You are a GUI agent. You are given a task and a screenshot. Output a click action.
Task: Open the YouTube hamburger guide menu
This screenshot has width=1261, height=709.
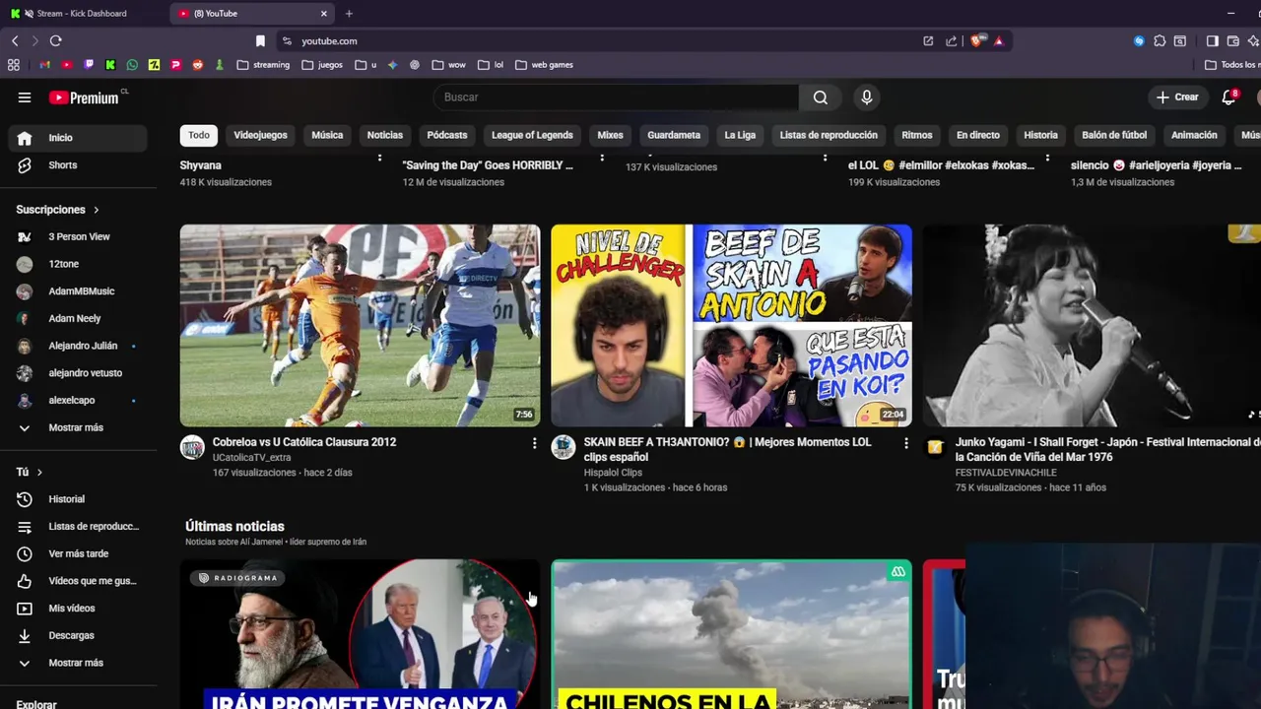pyautogui.click(x=25, y=97)
